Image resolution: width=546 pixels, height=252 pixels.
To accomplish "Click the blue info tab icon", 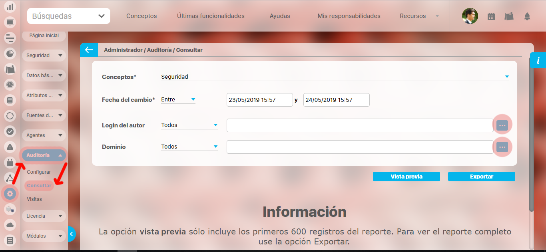I will pos(538,61).
